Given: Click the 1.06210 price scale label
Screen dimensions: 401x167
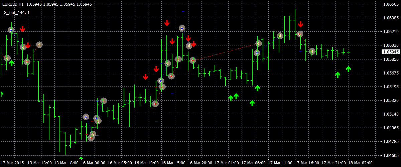Looking at the screenshot, I should [391, 32].
